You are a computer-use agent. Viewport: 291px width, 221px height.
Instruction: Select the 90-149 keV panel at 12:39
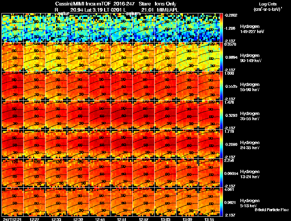(x=78, y=57)
